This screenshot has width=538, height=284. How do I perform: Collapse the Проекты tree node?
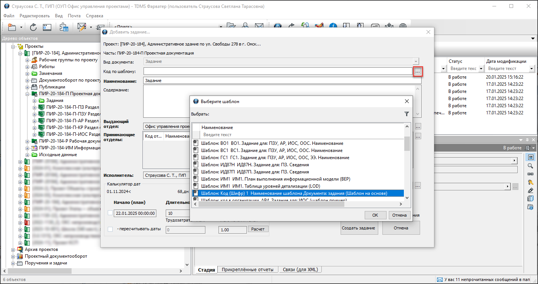point(13,46)
